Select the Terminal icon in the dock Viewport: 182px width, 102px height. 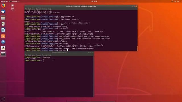[x=3, y=54]
